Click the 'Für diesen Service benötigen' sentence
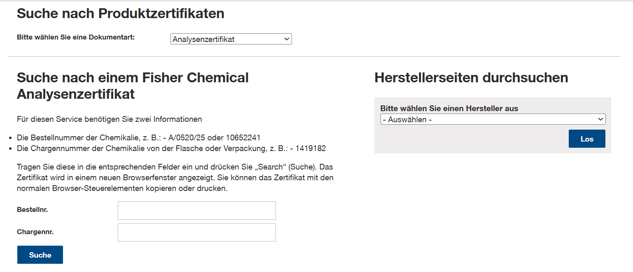This screenshot has height=272, width=633. (x=109, y=119)
